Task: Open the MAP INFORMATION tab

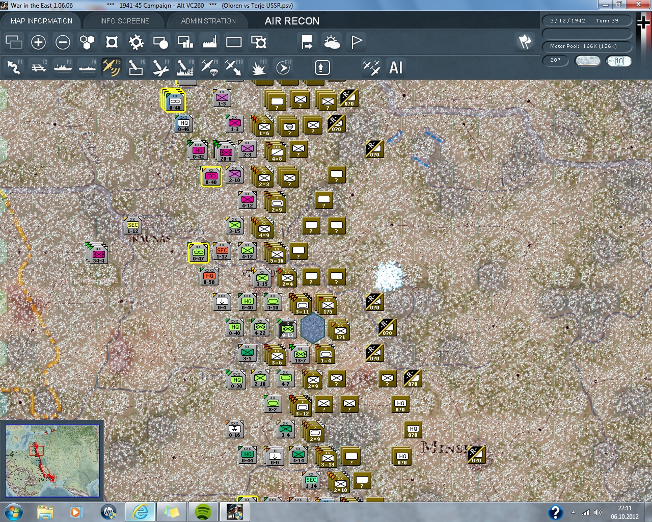Action: point(41,21)
